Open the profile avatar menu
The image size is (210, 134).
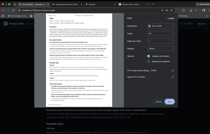(x=203, y=10)
